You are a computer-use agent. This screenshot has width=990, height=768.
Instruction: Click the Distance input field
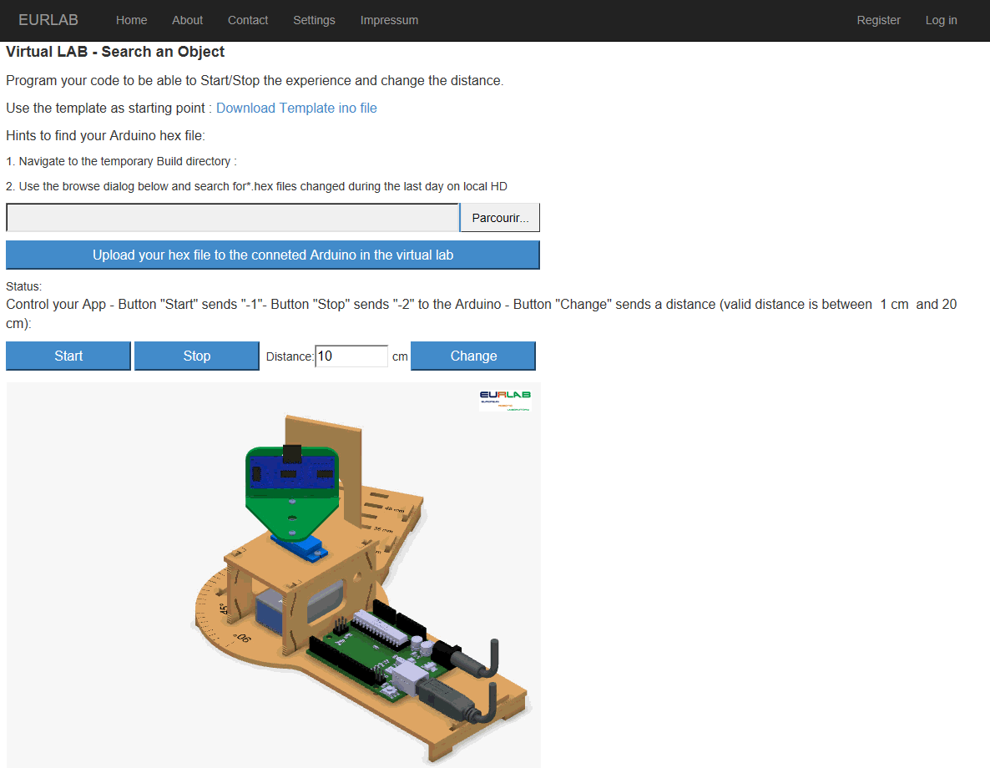tap(351, 356)
